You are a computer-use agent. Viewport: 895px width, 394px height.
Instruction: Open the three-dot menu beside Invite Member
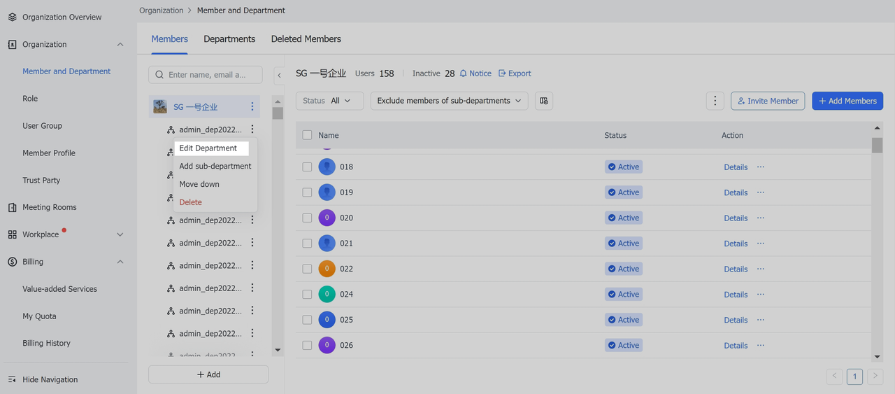pos(715,101)
